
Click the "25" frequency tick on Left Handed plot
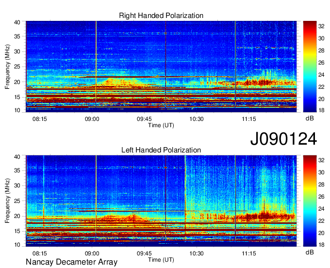tap(17, 201)
